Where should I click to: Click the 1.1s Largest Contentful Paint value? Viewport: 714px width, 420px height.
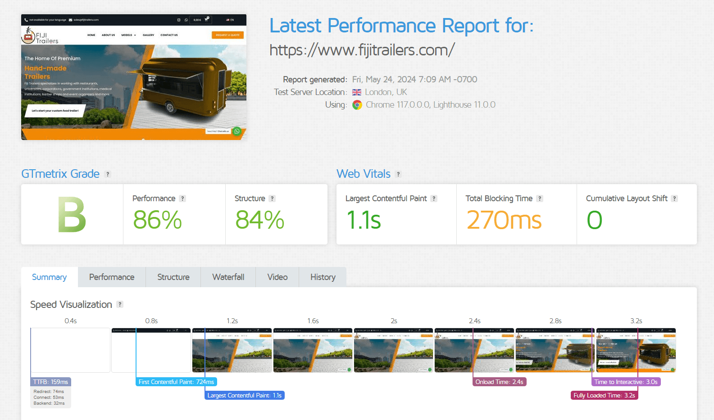(364, 220)
